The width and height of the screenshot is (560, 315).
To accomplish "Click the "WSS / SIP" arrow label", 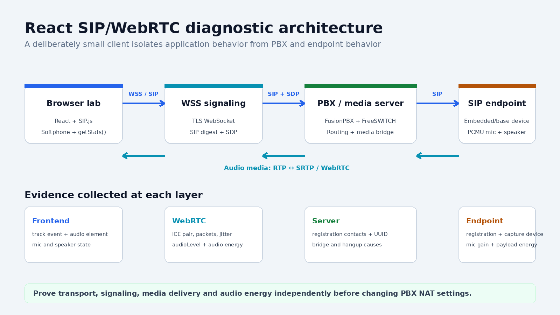I will coord(143,94).
